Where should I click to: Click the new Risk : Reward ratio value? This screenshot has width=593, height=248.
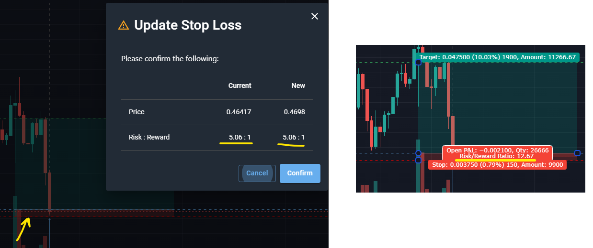pos(294,137)
